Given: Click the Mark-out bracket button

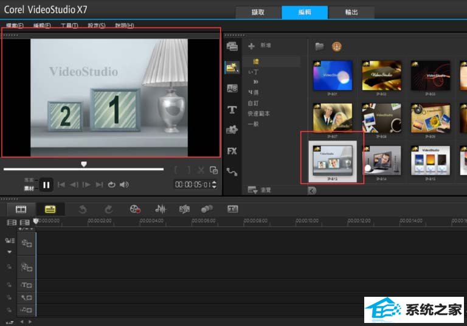Looking at the screenshot, I should pos(189,170).
